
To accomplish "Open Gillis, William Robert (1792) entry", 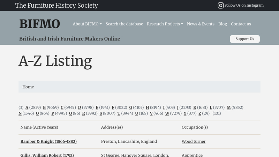I will point(47,155).
